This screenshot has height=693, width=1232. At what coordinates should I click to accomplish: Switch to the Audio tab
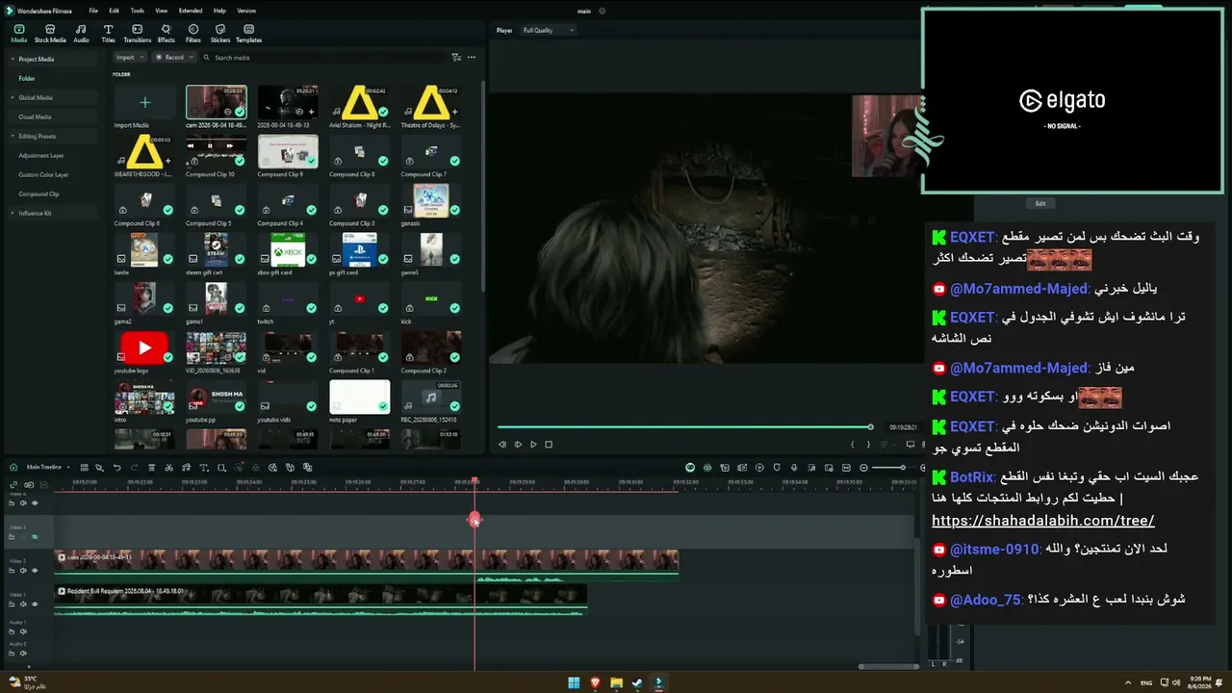click(81, 34)
